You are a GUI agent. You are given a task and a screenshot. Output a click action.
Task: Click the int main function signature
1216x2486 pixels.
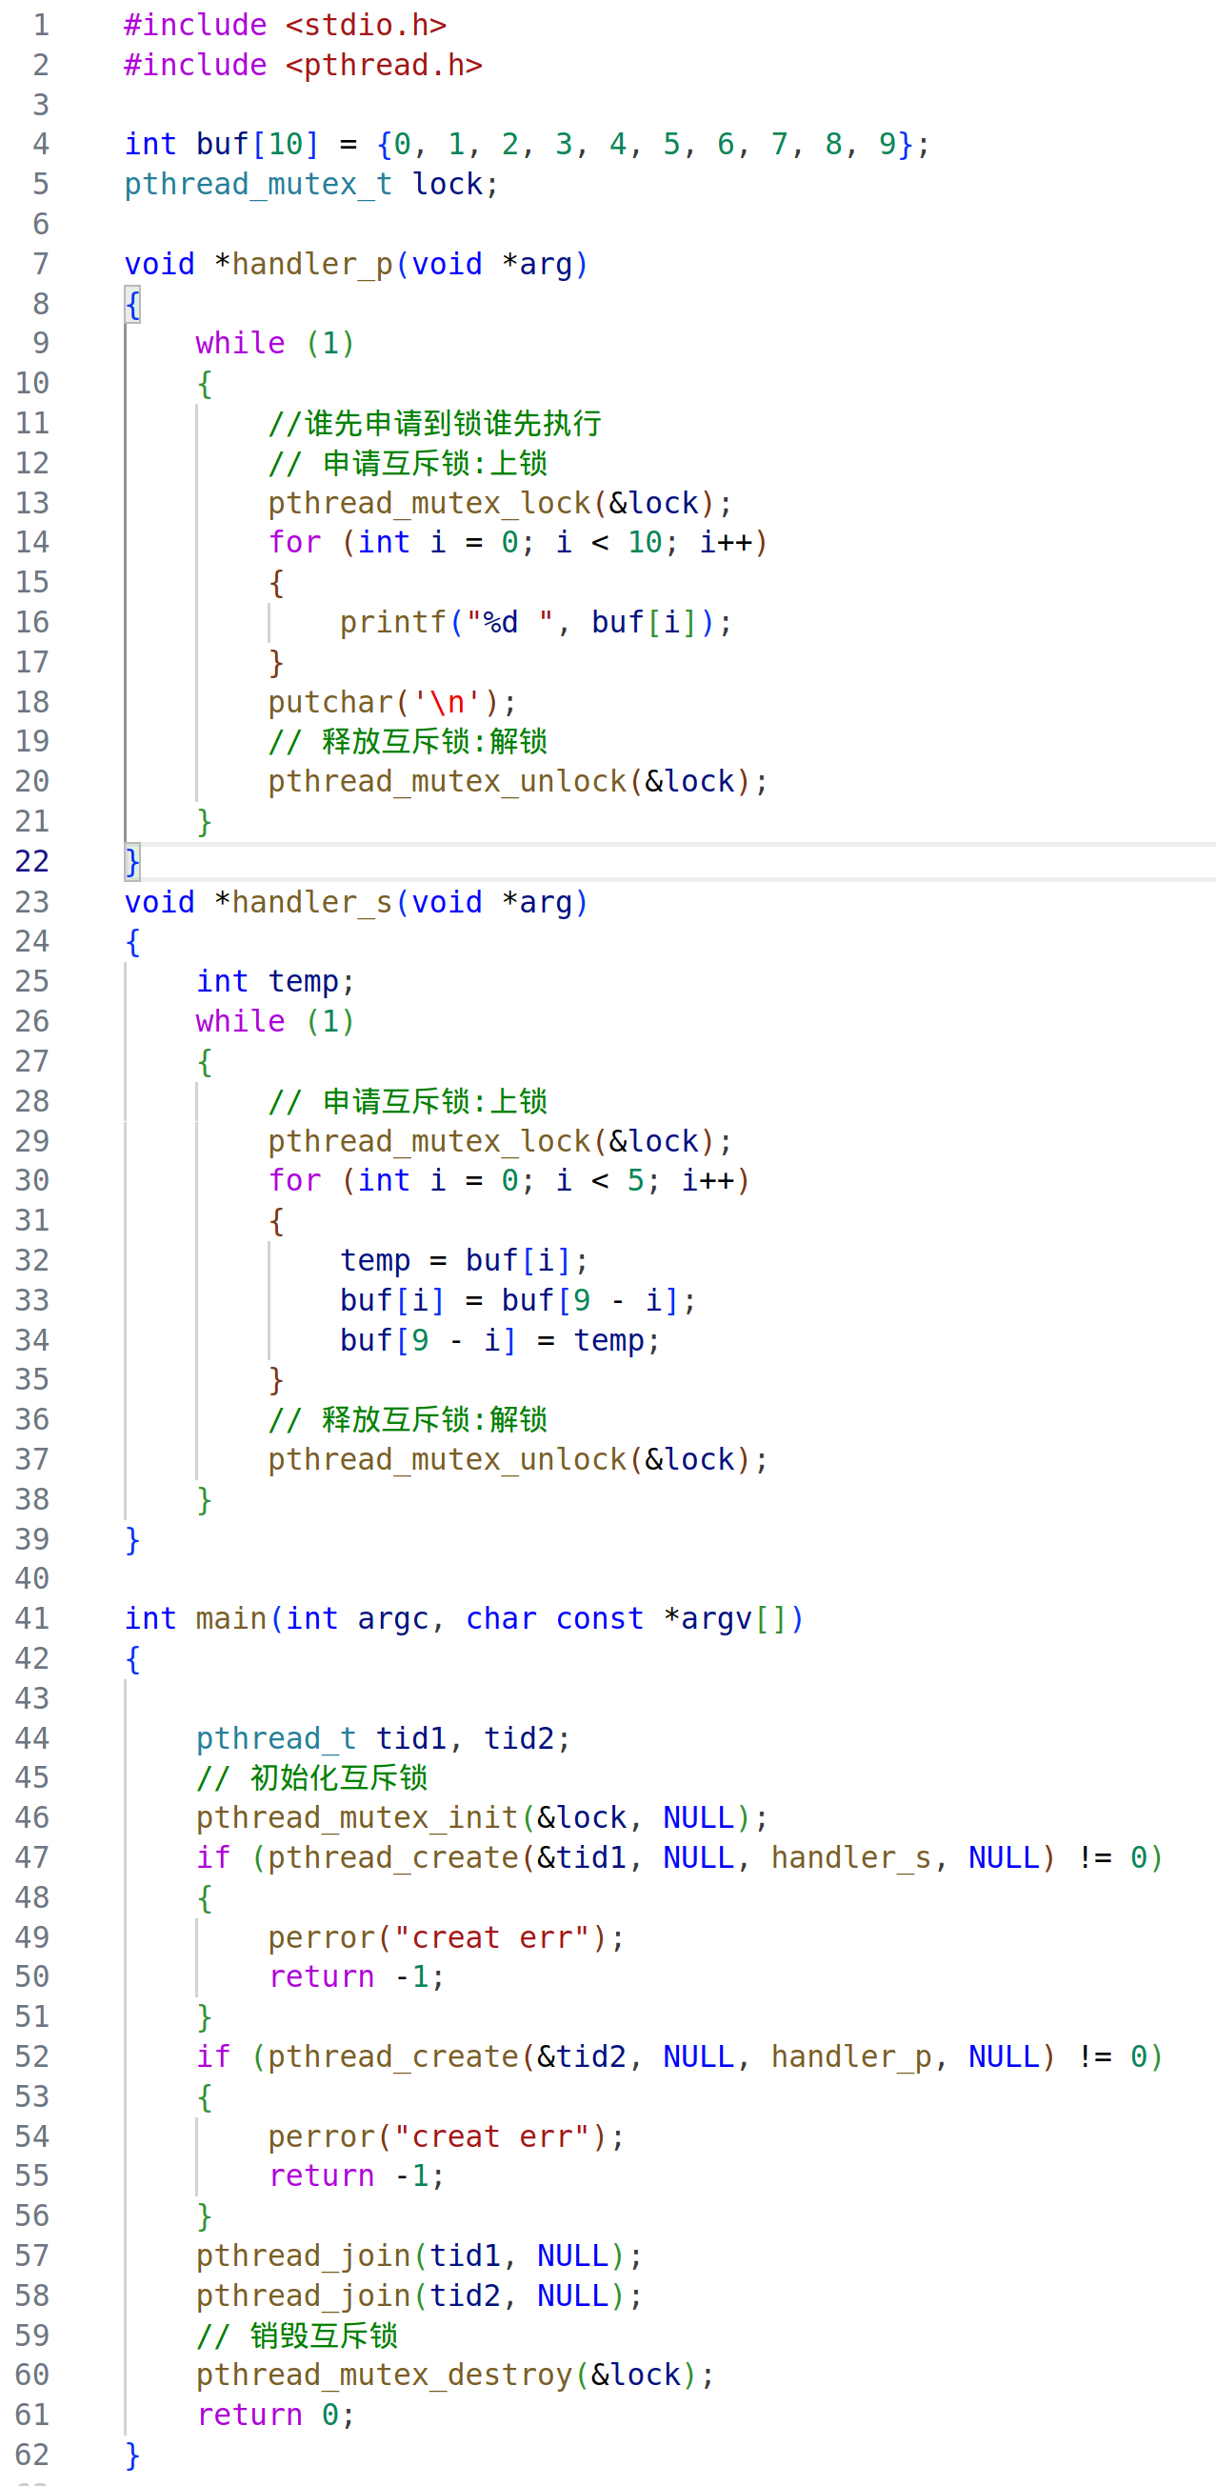pyautogui.click(x=464, y=1618)
